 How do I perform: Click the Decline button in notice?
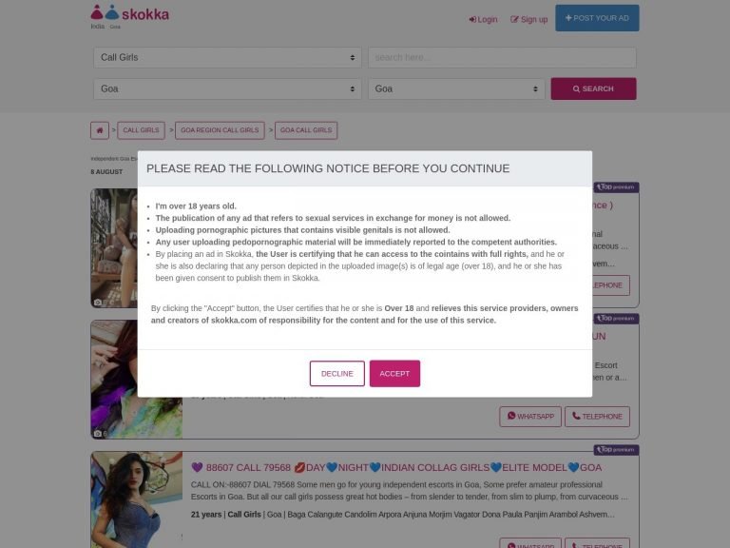(x=337, y=373)
